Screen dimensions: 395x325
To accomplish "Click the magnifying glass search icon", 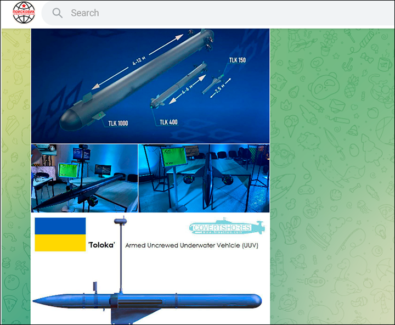I will coord(57,13).
